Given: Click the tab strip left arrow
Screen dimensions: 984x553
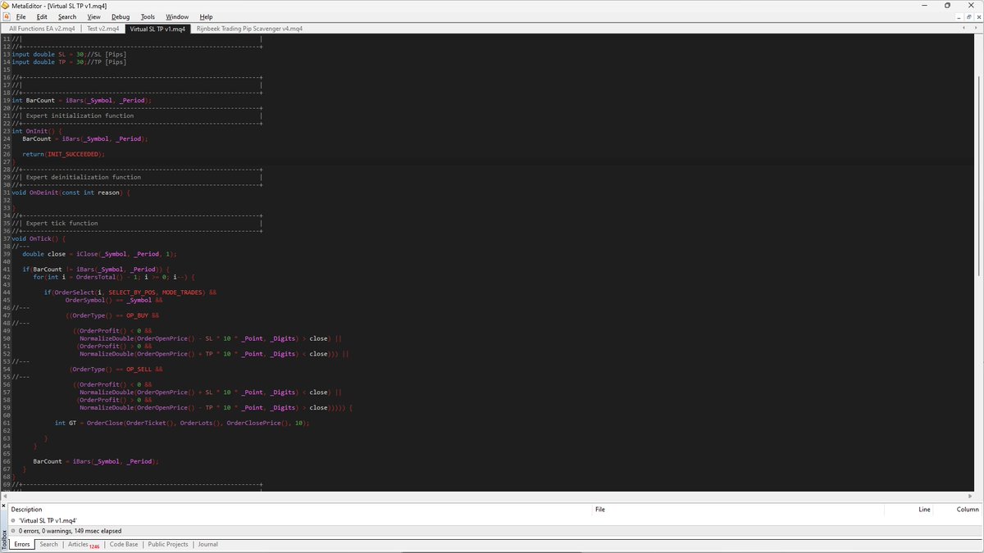Looking at the screenshot, I should (965, 29).
